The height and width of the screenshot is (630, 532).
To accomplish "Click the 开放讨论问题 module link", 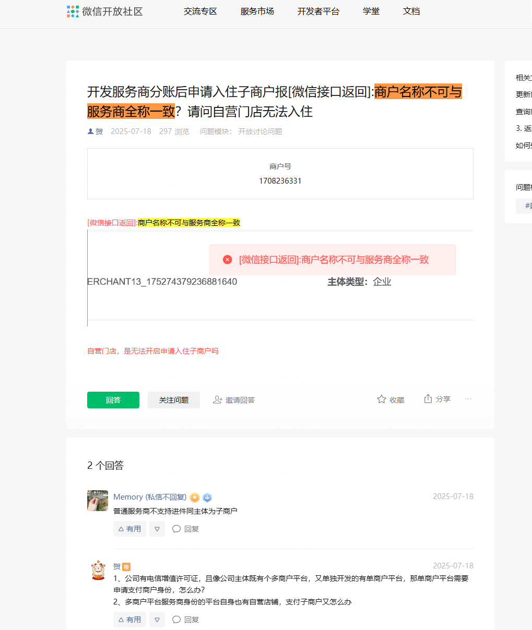I will tap(261, 131).
